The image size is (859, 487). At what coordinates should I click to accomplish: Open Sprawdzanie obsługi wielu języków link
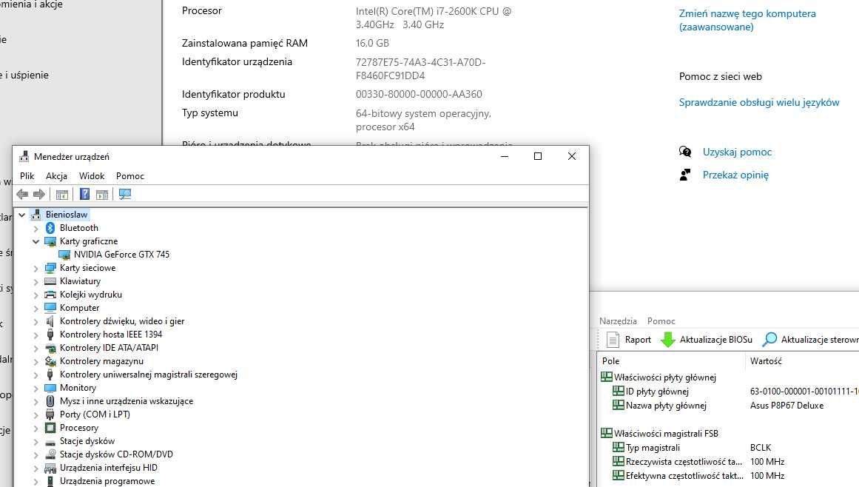pos(759,102)
